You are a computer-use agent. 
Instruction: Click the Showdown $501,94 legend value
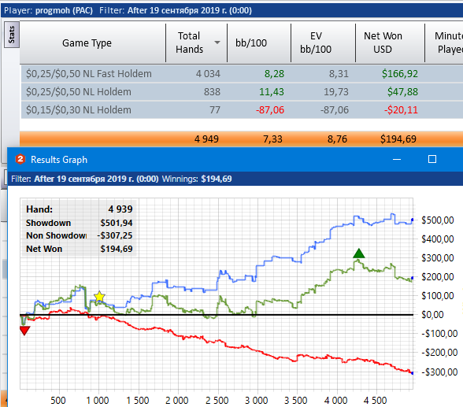[x=117, y=223]
